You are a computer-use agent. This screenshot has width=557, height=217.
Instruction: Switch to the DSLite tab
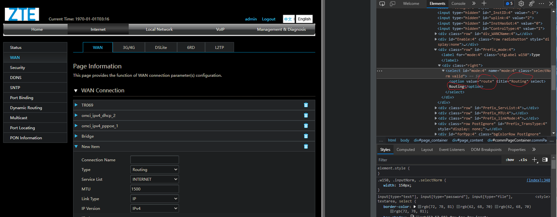(x=161, y=47)
